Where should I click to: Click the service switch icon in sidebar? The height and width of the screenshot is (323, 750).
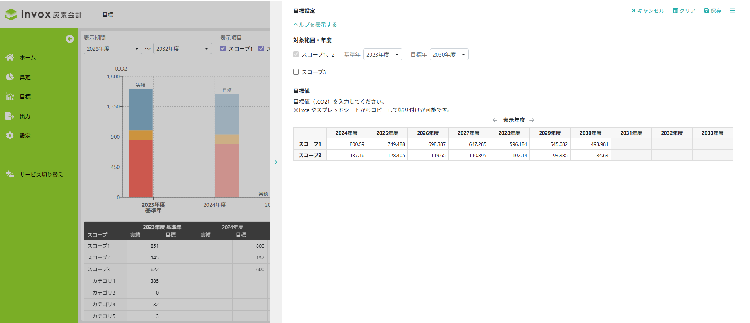tap(10, 174)
